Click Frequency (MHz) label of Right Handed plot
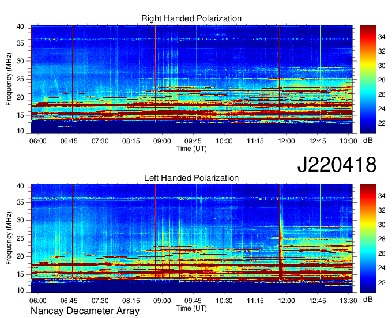This screenshot has width=392, height=318. (x=9, y=79)
